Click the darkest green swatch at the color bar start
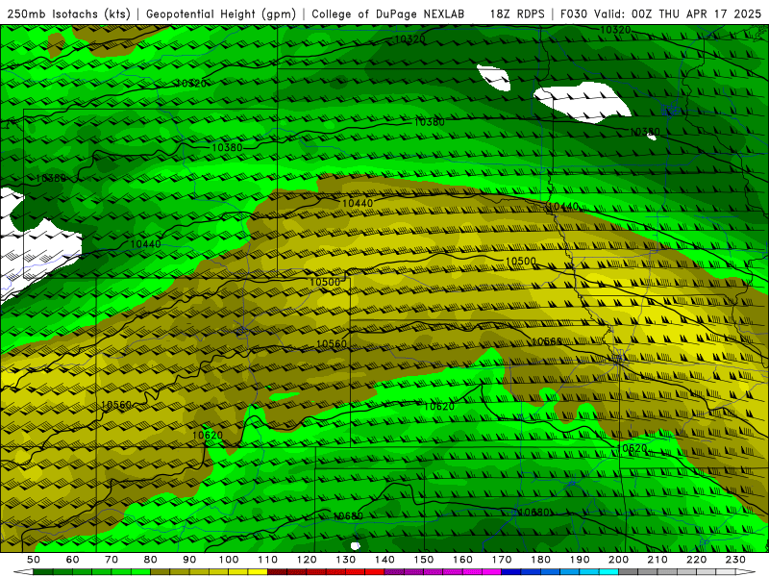Image resolution: width=769 pixels, height=577 pixels. click(x=43, y=572)
